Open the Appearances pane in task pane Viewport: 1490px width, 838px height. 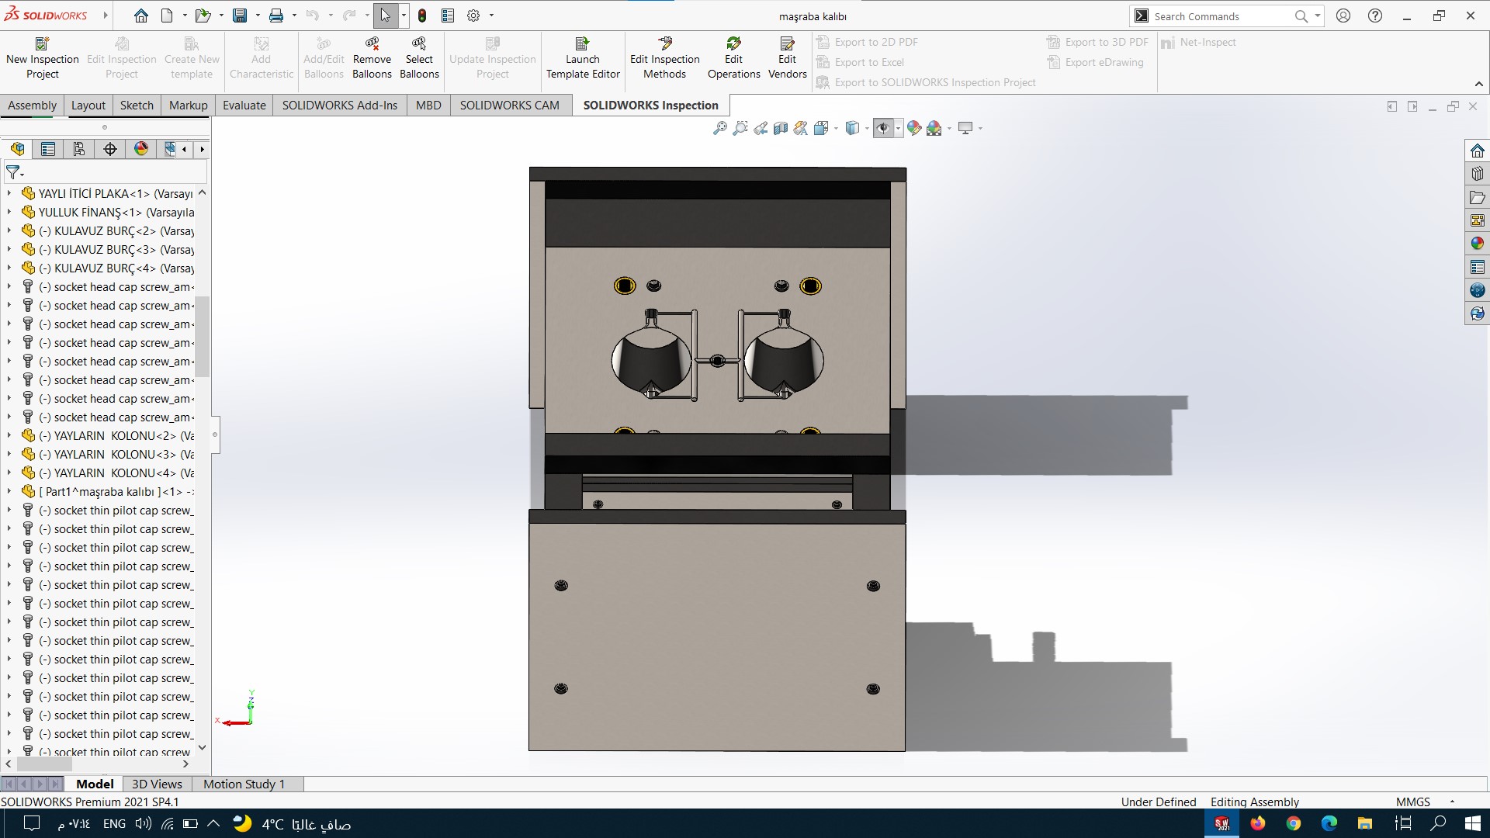pyautogui.click(x=1477, y=244)
